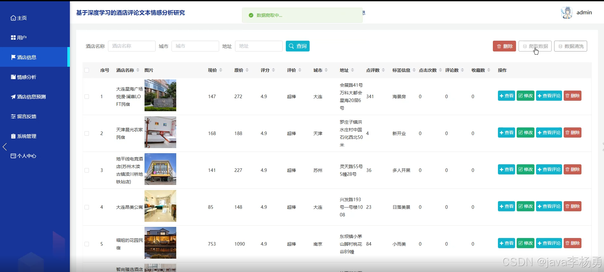The width and height of the screenshot is (604, 272).
Task: Click into the 地址 search field
Action: [259, 46]
